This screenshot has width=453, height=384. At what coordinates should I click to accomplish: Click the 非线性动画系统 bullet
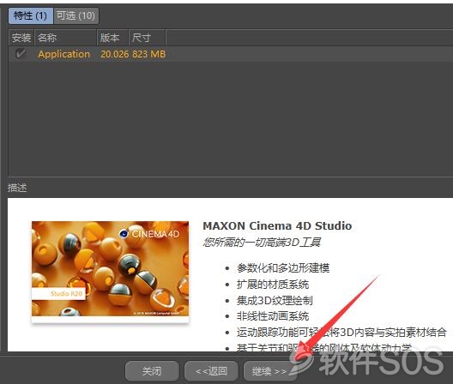(273, 316)
